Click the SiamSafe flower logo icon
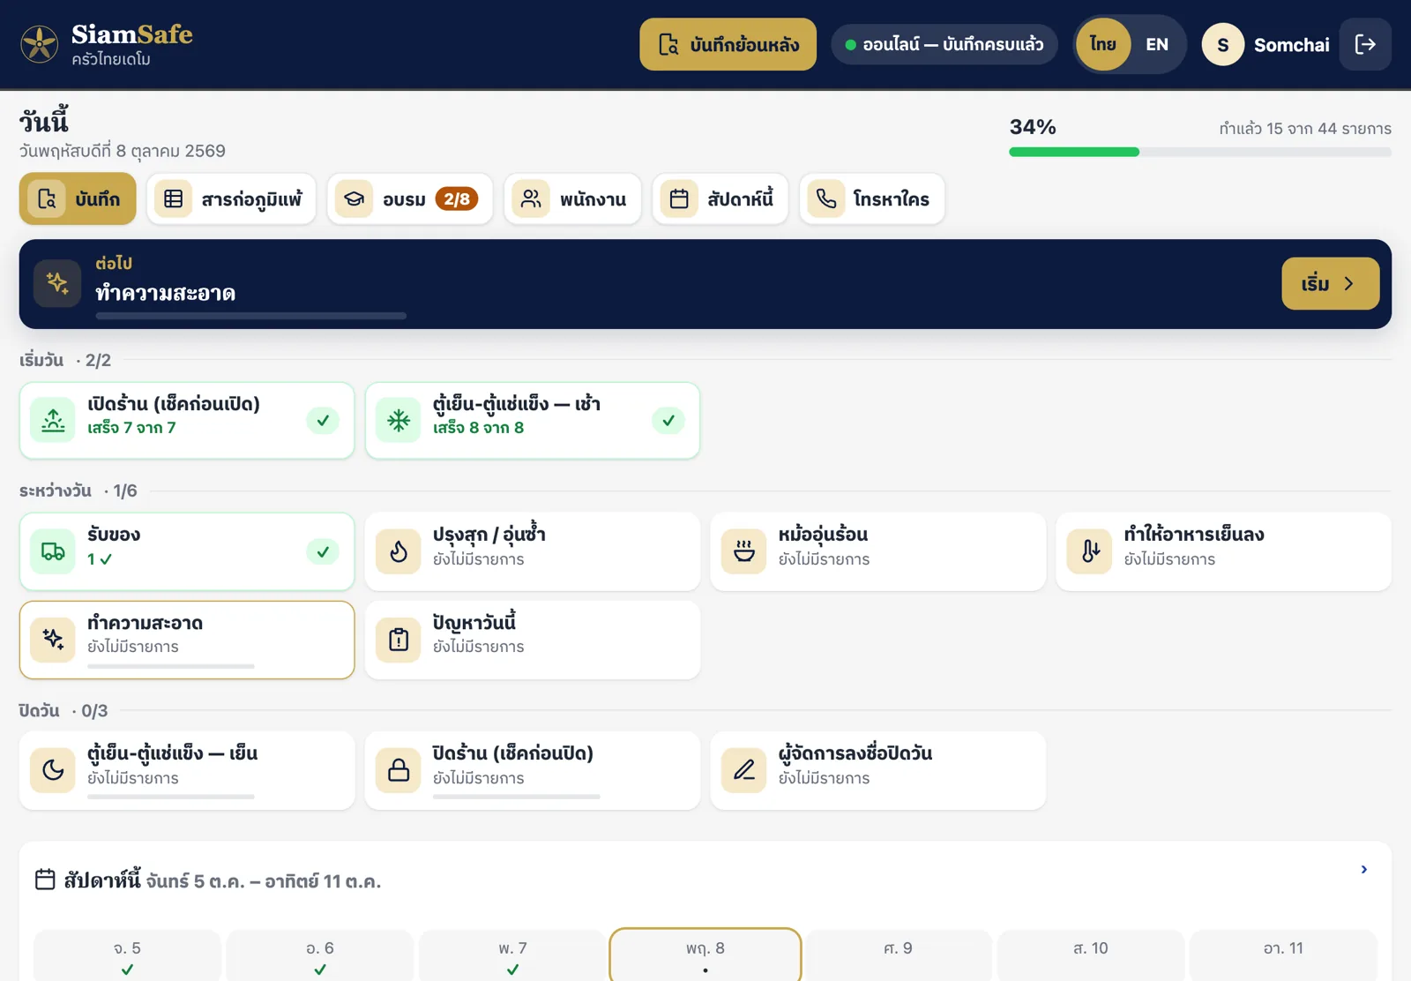Viewport: 1411px width, 981px height. tap(40, 44)
